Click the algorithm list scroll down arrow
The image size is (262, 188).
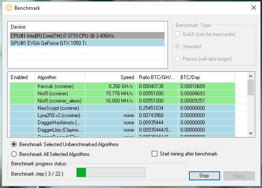[x=250, y=133]
